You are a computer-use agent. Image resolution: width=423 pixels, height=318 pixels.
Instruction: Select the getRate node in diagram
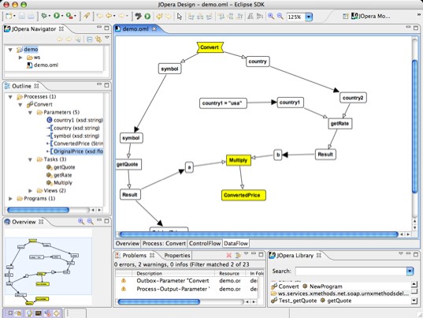pyautogui.click(x=340, y=123)
